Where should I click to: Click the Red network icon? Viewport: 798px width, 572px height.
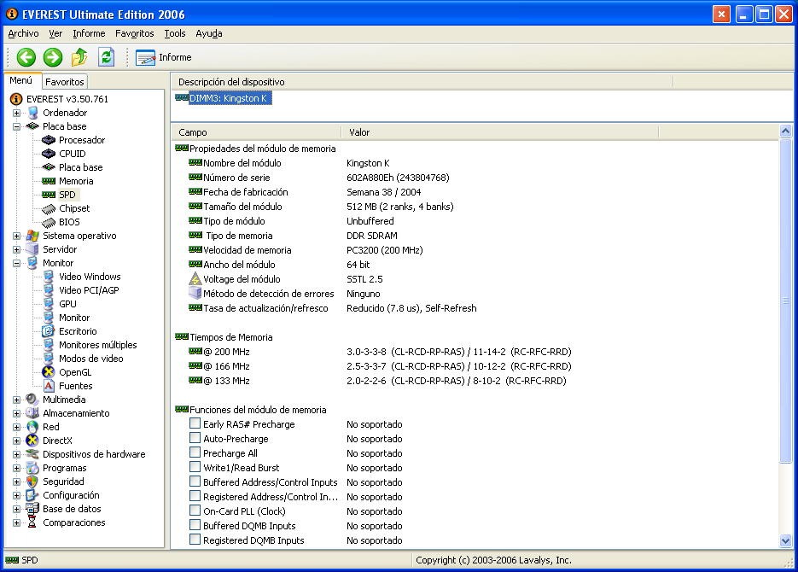coord(32,427)
